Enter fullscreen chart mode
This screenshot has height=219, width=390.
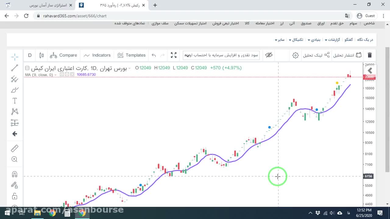(174, 55)
